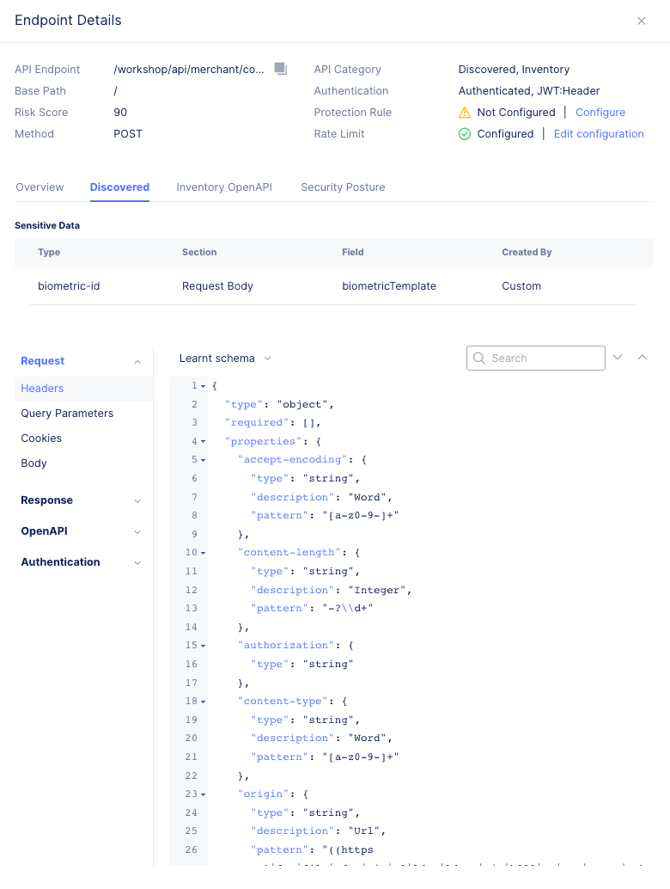Switch to the Inventory OpenAPI tab
Image resolution: width=670 pixels, height=889 pixels.
click(223, 187)
